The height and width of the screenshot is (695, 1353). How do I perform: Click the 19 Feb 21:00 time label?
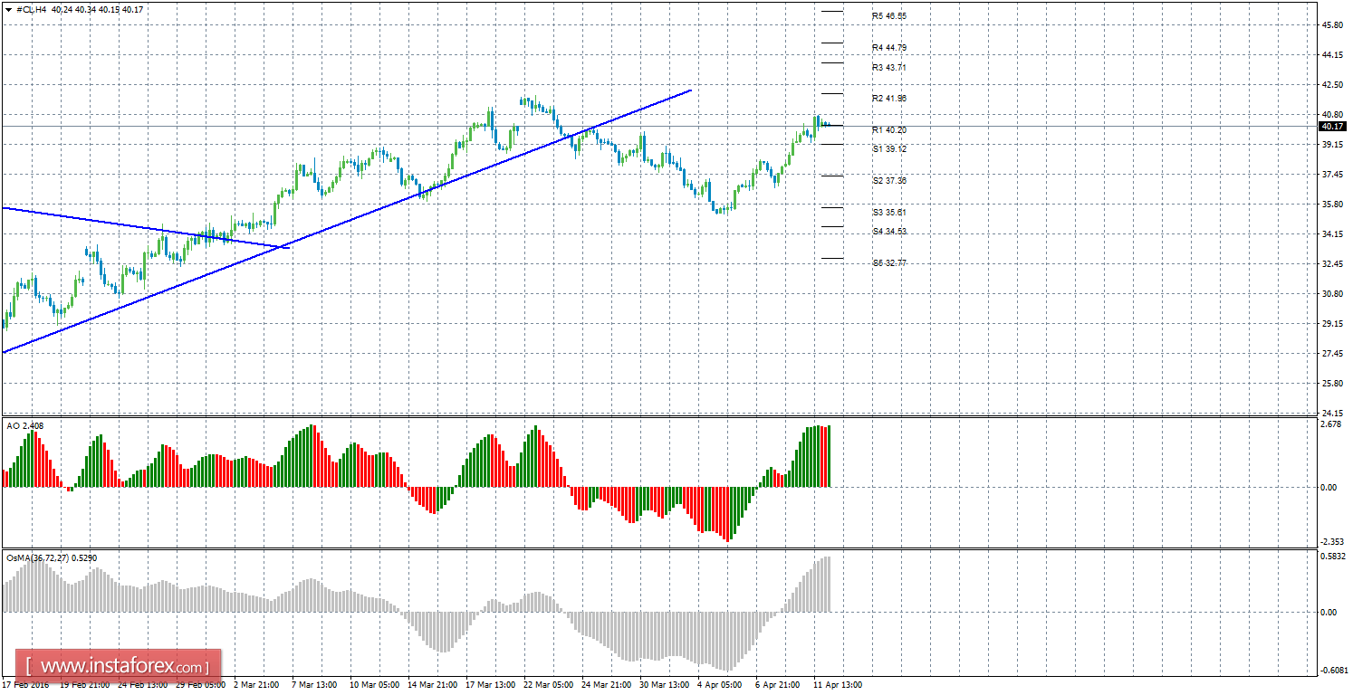[84, 685]
